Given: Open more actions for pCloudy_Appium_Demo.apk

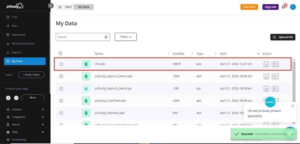Looking at the screenshot, I should tap(275, 76).
